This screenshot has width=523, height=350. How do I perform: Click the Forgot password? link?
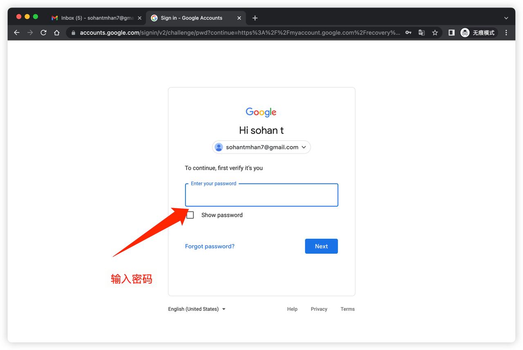pyautogui.click(x=210, y=246)
